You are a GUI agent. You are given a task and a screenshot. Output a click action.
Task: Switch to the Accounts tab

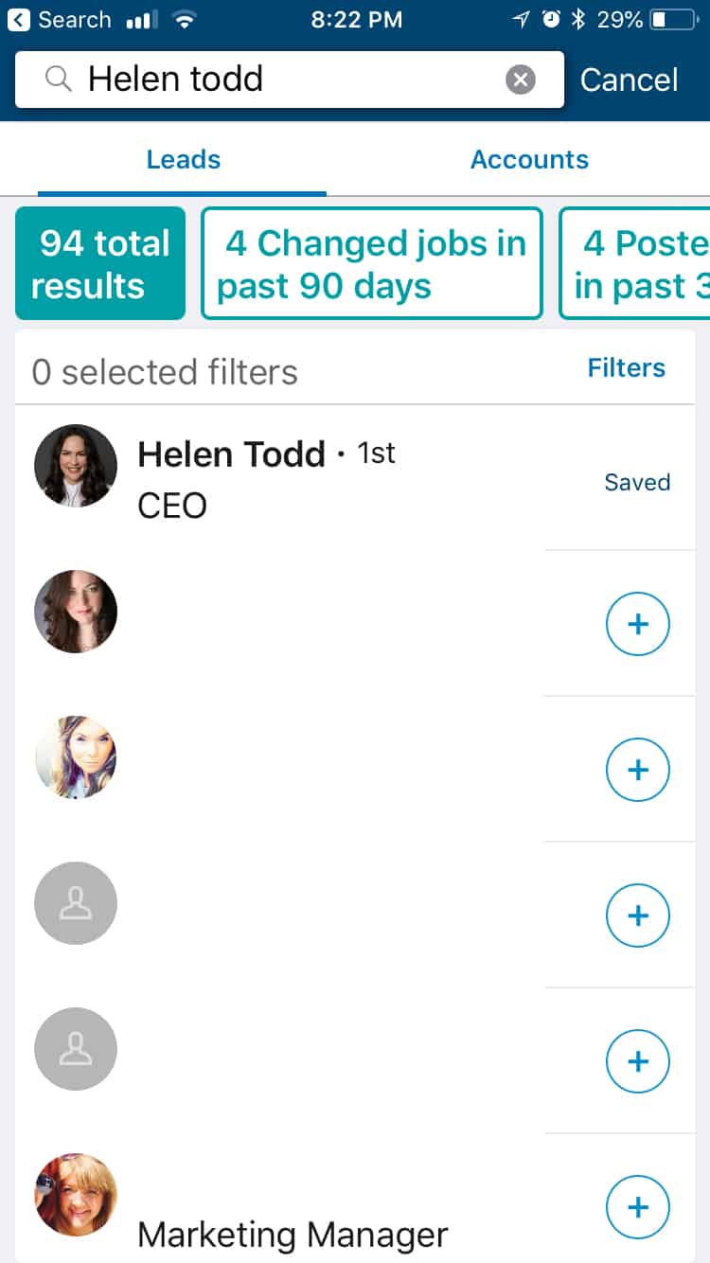(529, 159)
